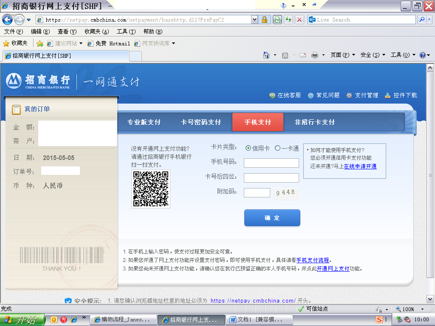Expand the address bar URL dropdown
This screenshot has height=326, width=435.
(x=254, y=20)
